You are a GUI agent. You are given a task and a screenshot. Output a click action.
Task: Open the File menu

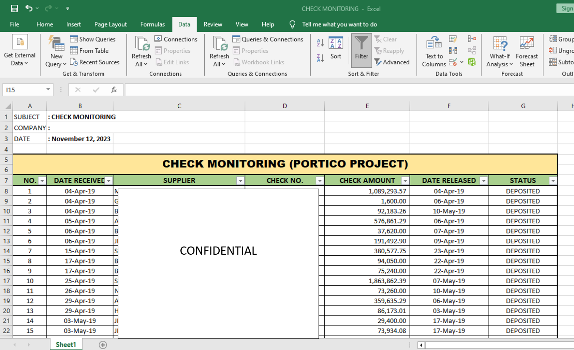pos(15,25)
